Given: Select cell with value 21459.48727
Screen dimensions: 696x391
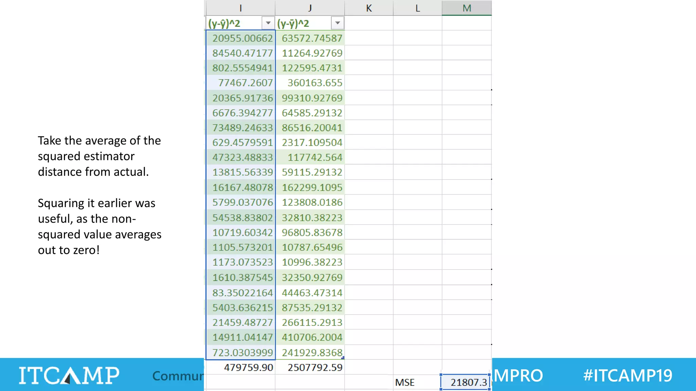Looking at the screenshot, I should pyautogui.click(x=241, y=322).
